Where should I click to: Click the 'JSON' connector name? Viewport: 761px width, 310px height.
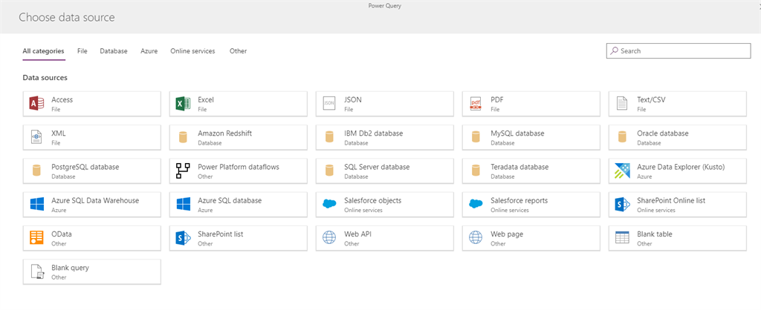coord(353,100)
